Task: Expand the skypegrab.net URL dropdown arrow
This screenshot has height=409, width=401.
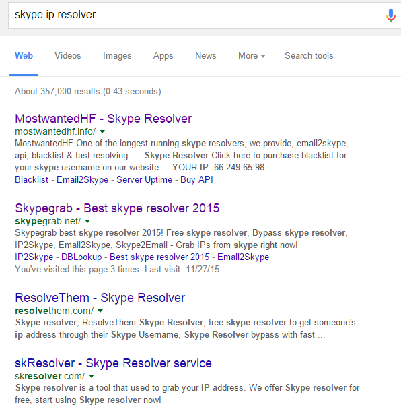Action: [x=87, y=222]
